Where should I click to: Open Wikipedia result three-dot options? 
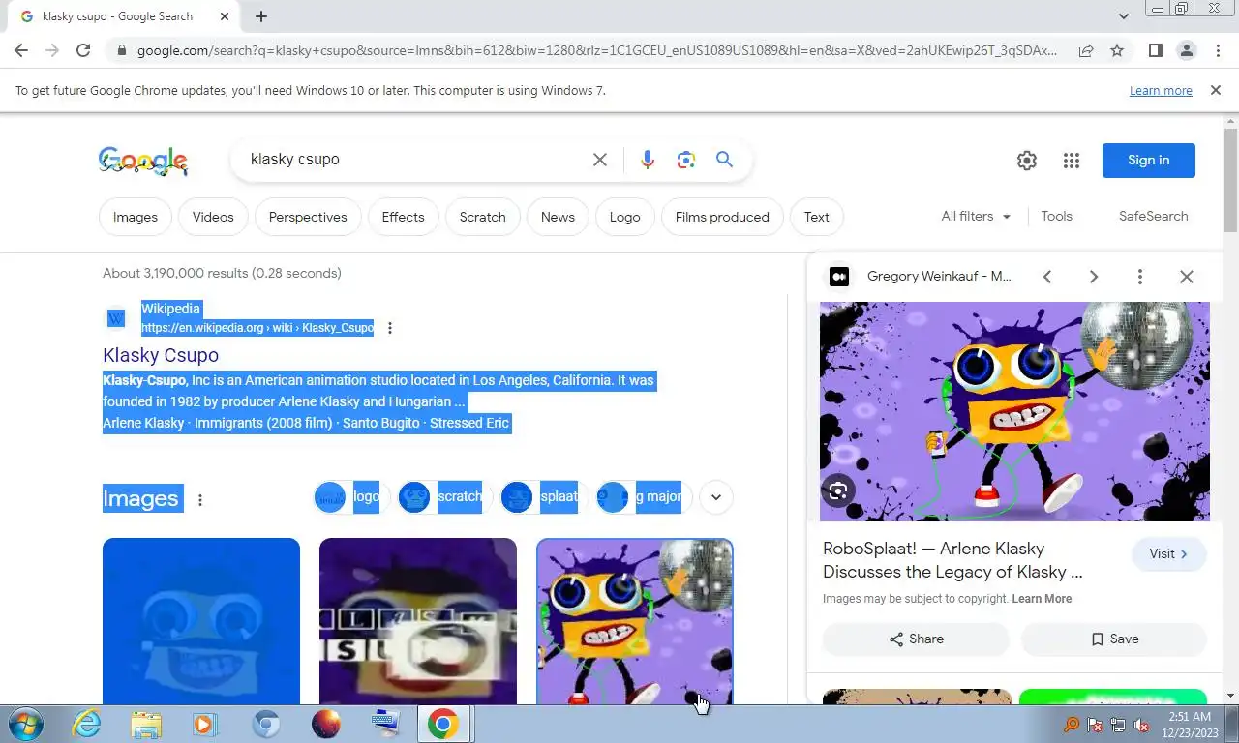point(390,328)
